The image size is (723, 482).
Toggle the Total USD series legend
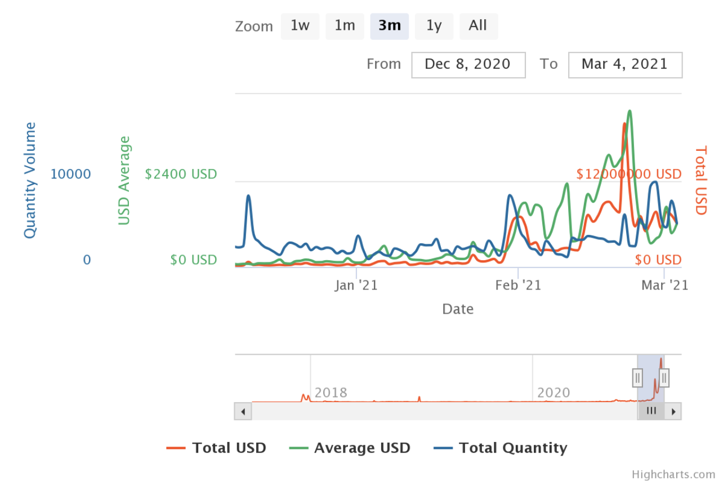(216, 448)
